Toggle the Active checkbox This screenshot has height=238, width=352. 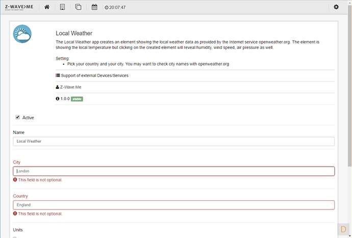(x=17, y=117)
